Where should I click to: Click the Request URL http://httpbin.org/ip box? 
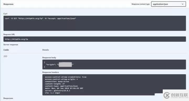(94, 39)
